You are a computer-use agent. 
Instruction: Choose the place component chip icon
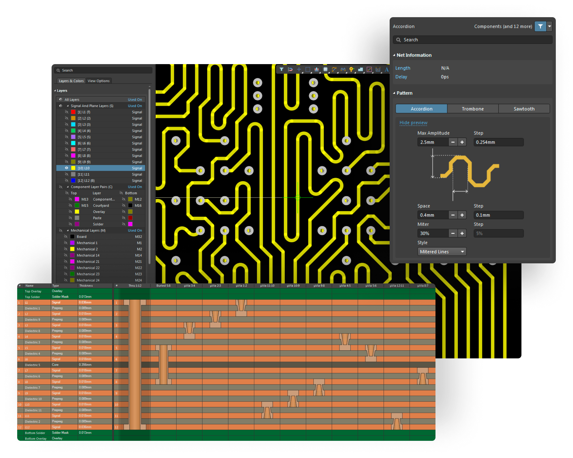click(325, 69)
